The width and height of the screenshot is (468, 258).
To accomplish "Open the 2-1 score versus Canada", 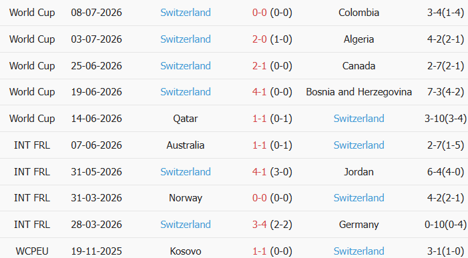I will coord(260,66).
